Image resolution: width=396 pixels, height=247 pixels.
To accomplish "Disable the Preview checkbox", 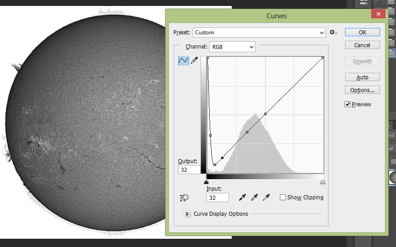I will point(348,104).
